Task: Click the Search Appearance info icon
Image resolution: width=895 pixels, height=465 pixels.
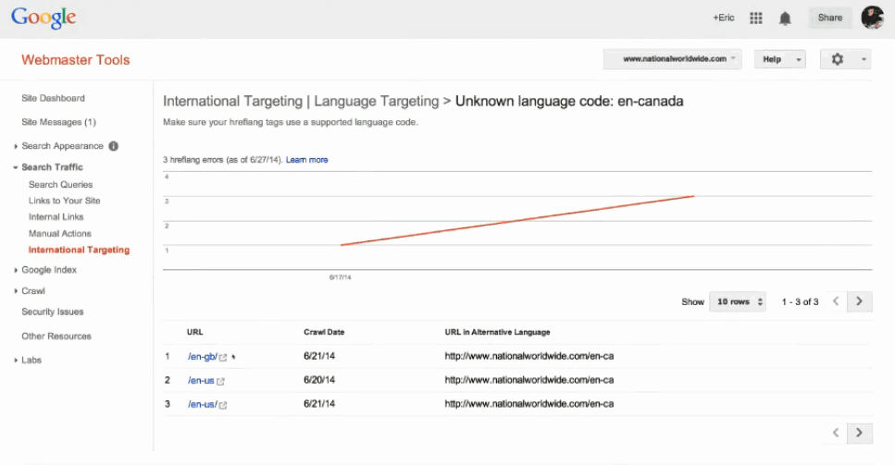Action: pos(114,146)
